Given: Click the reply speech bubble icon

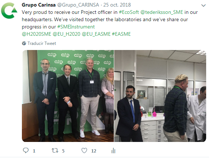Looking at the screenshot, I should tap(26, 150).
